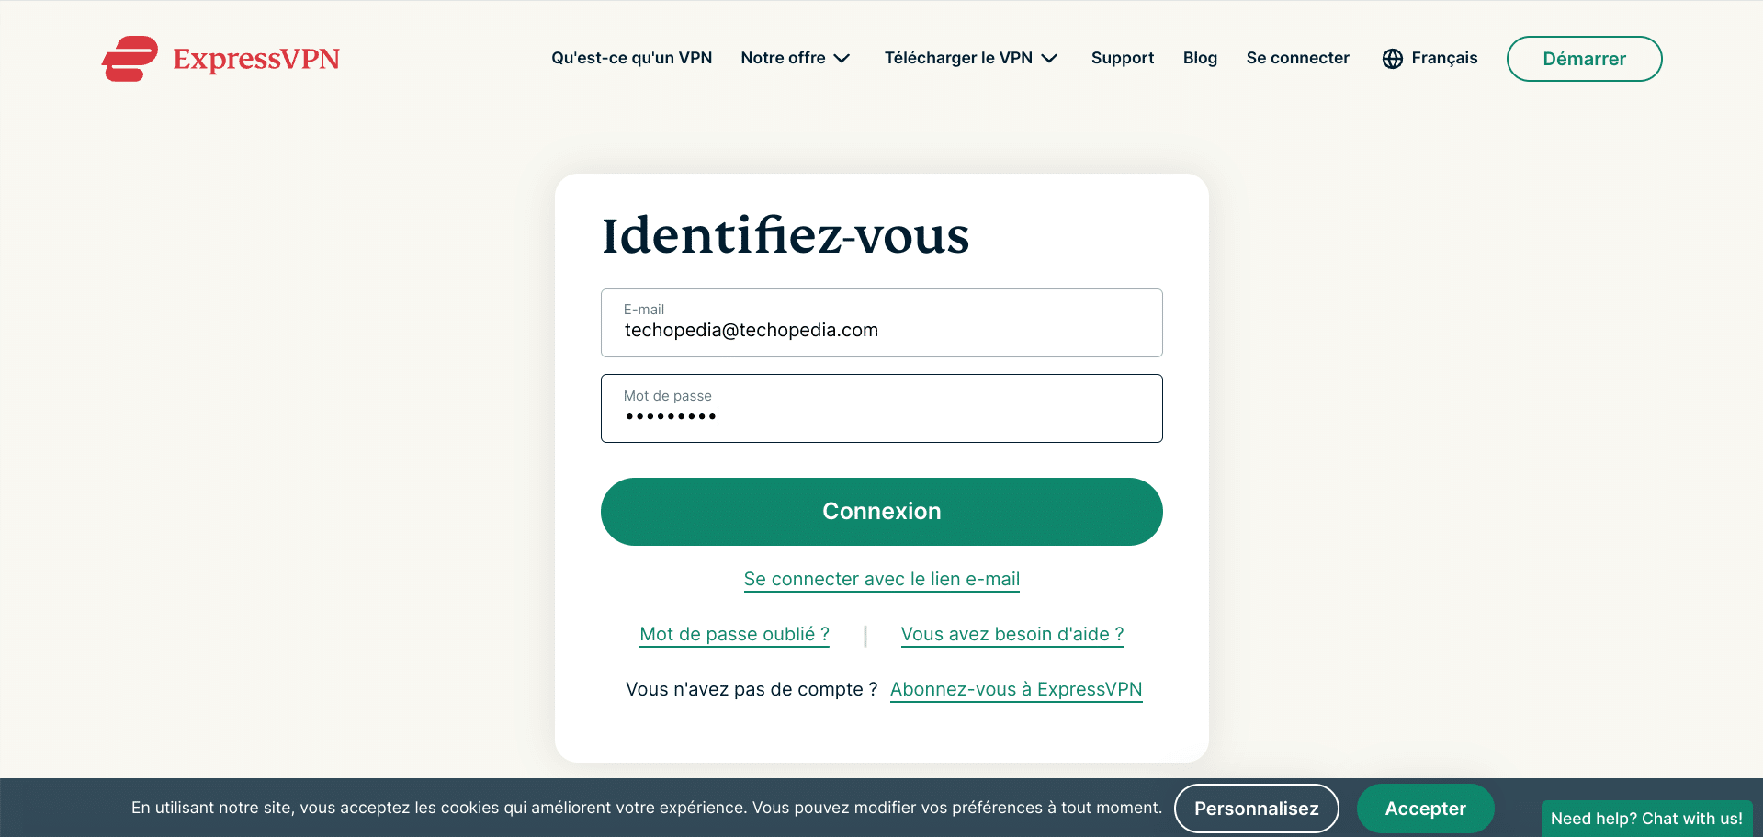Click Personnalisez cookie preferences button
Screen dimensions: 1763x837
[1257, 809]
